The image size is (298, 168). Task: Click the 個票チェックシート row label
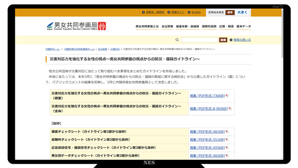click(x=89, y=132)
